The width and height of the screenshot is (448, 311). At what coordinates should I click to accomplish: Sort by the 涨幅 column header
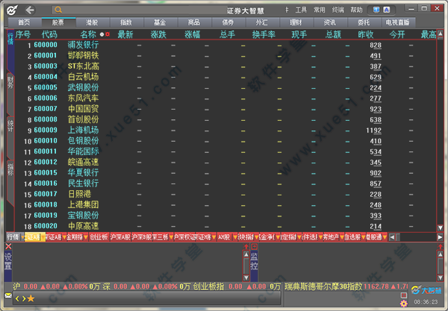(x=193, y=34)
